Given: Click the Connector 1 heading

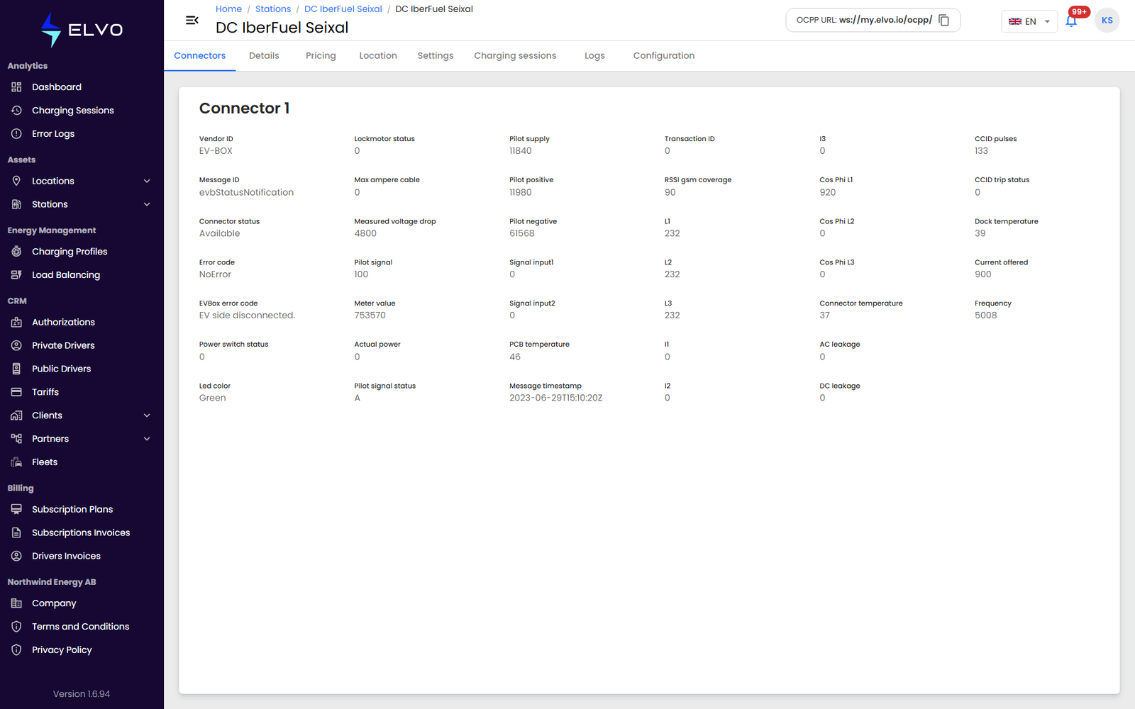Looking at the screenshot, I should pos(245,108).
